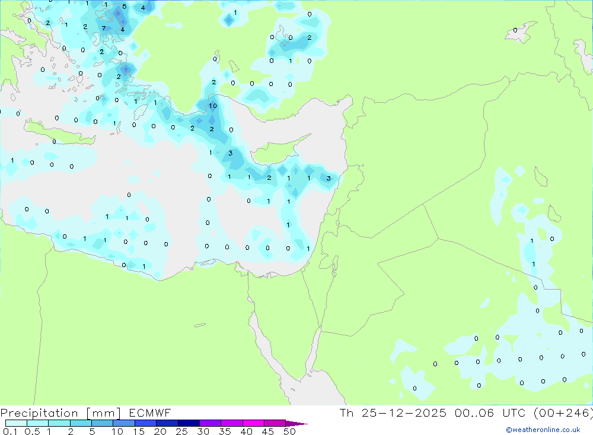Click the '35' legend scale label
The image size is (593, 435).
[225, 431]
